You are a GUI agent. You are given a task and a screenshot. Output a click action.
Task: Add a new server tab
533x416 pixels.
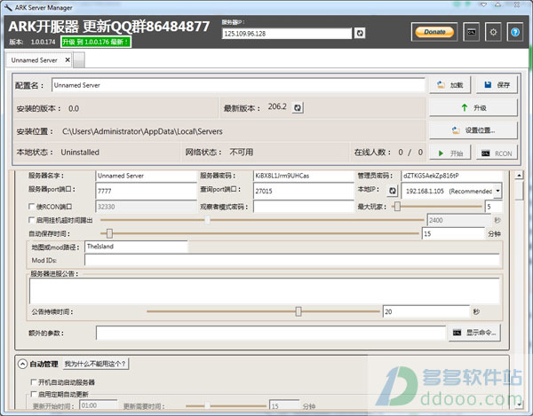coord(79,60)
